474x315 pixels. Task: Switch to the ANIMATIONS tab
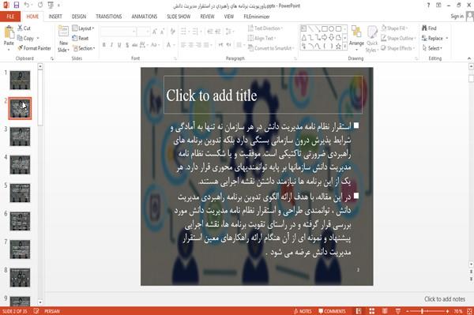[145, 17]
